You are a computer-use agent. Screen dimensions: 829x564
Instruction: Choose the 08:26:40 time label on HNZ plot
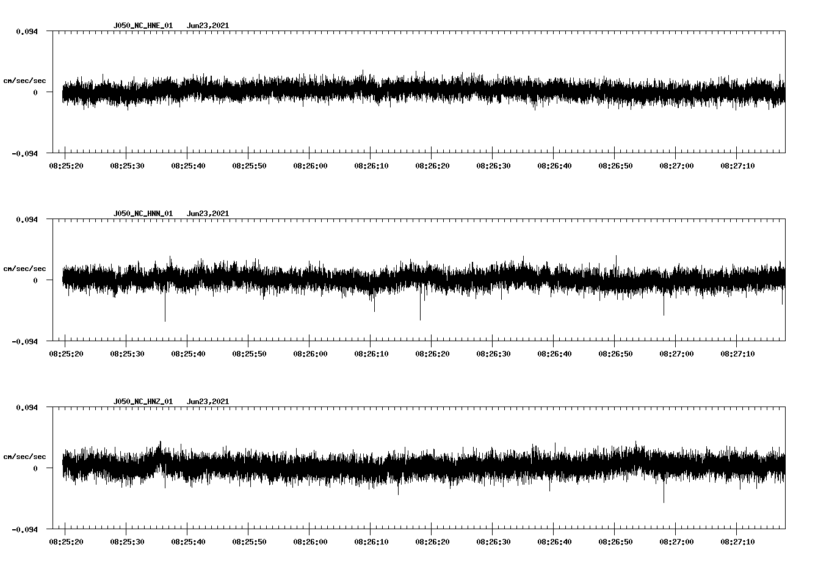click(x=554, y=542)
